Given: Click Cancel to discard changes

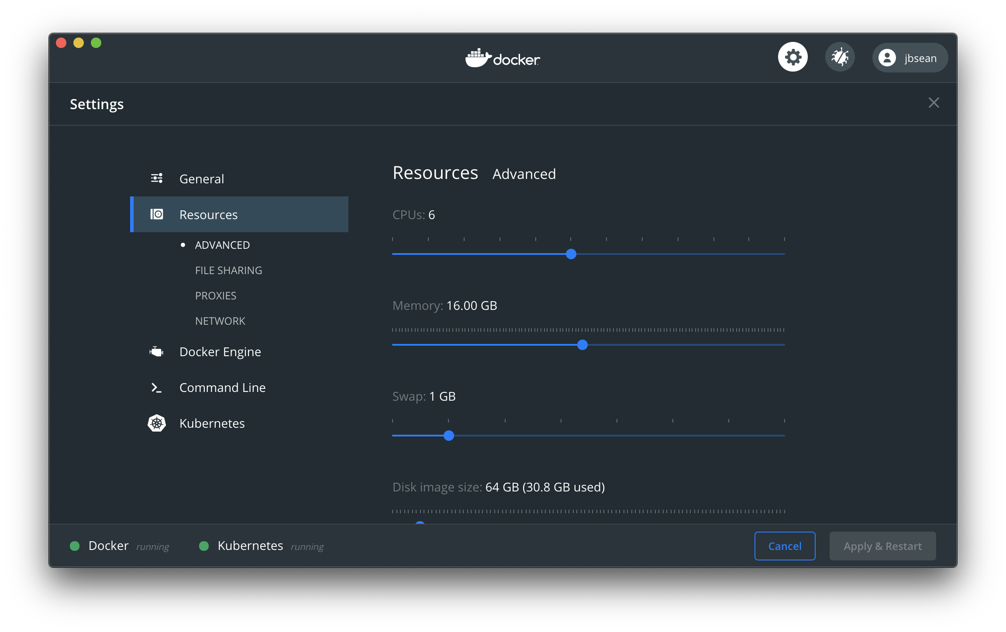Looking at the screenshot, I should pyautogui.click(x=785, y=545).
